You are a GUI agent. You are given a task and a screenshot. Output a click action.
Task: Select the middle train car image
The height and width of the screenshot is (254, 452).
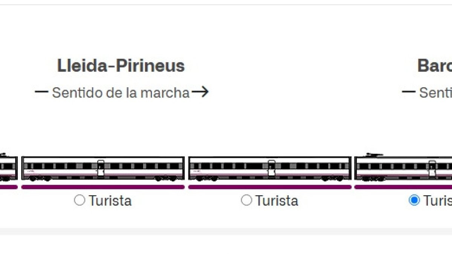pyautogui.click(x=270, y=169)
